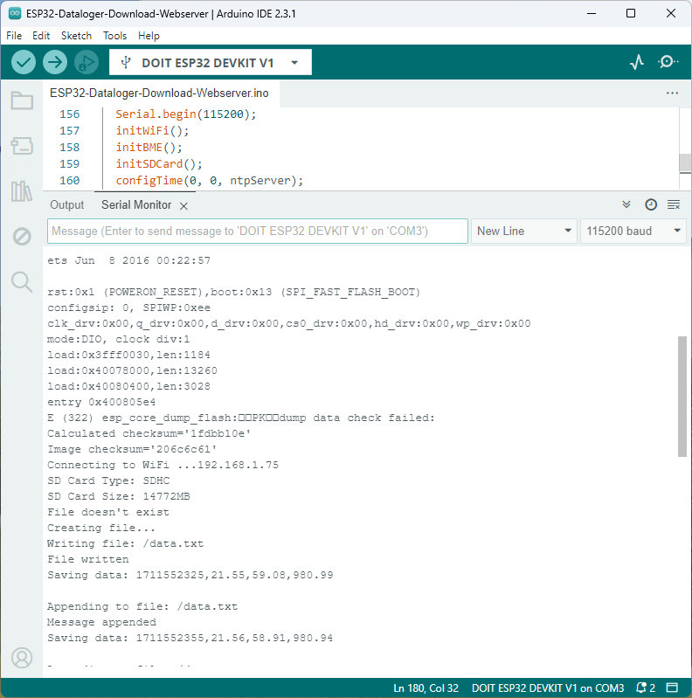Click the 'Message appended' output line

coord(101,622)
